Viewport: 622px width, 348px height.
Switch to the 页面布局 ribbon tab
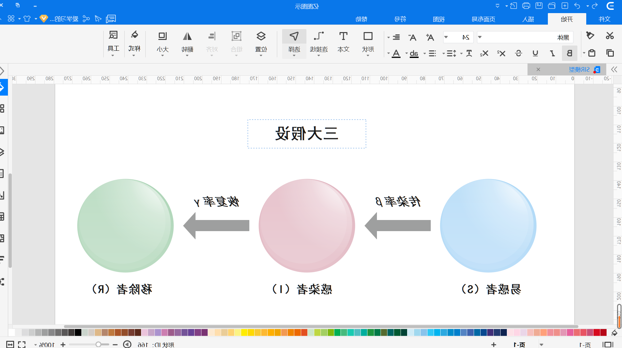[x=484, y=19]
